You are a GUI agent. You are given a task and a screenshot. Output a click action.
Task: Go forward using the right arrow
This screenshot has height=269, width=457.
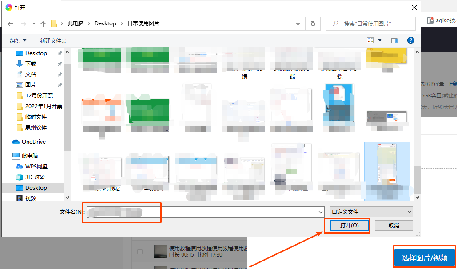click(x=23, y=24)
